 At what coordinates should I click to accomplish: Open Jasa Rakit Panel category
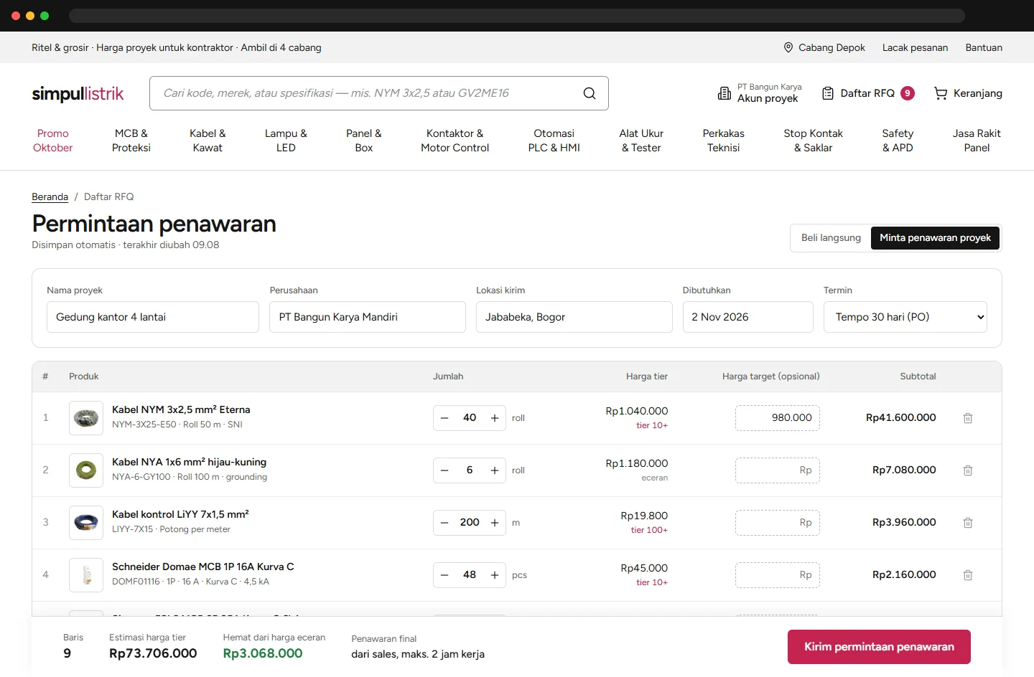(x=977, y=141)
